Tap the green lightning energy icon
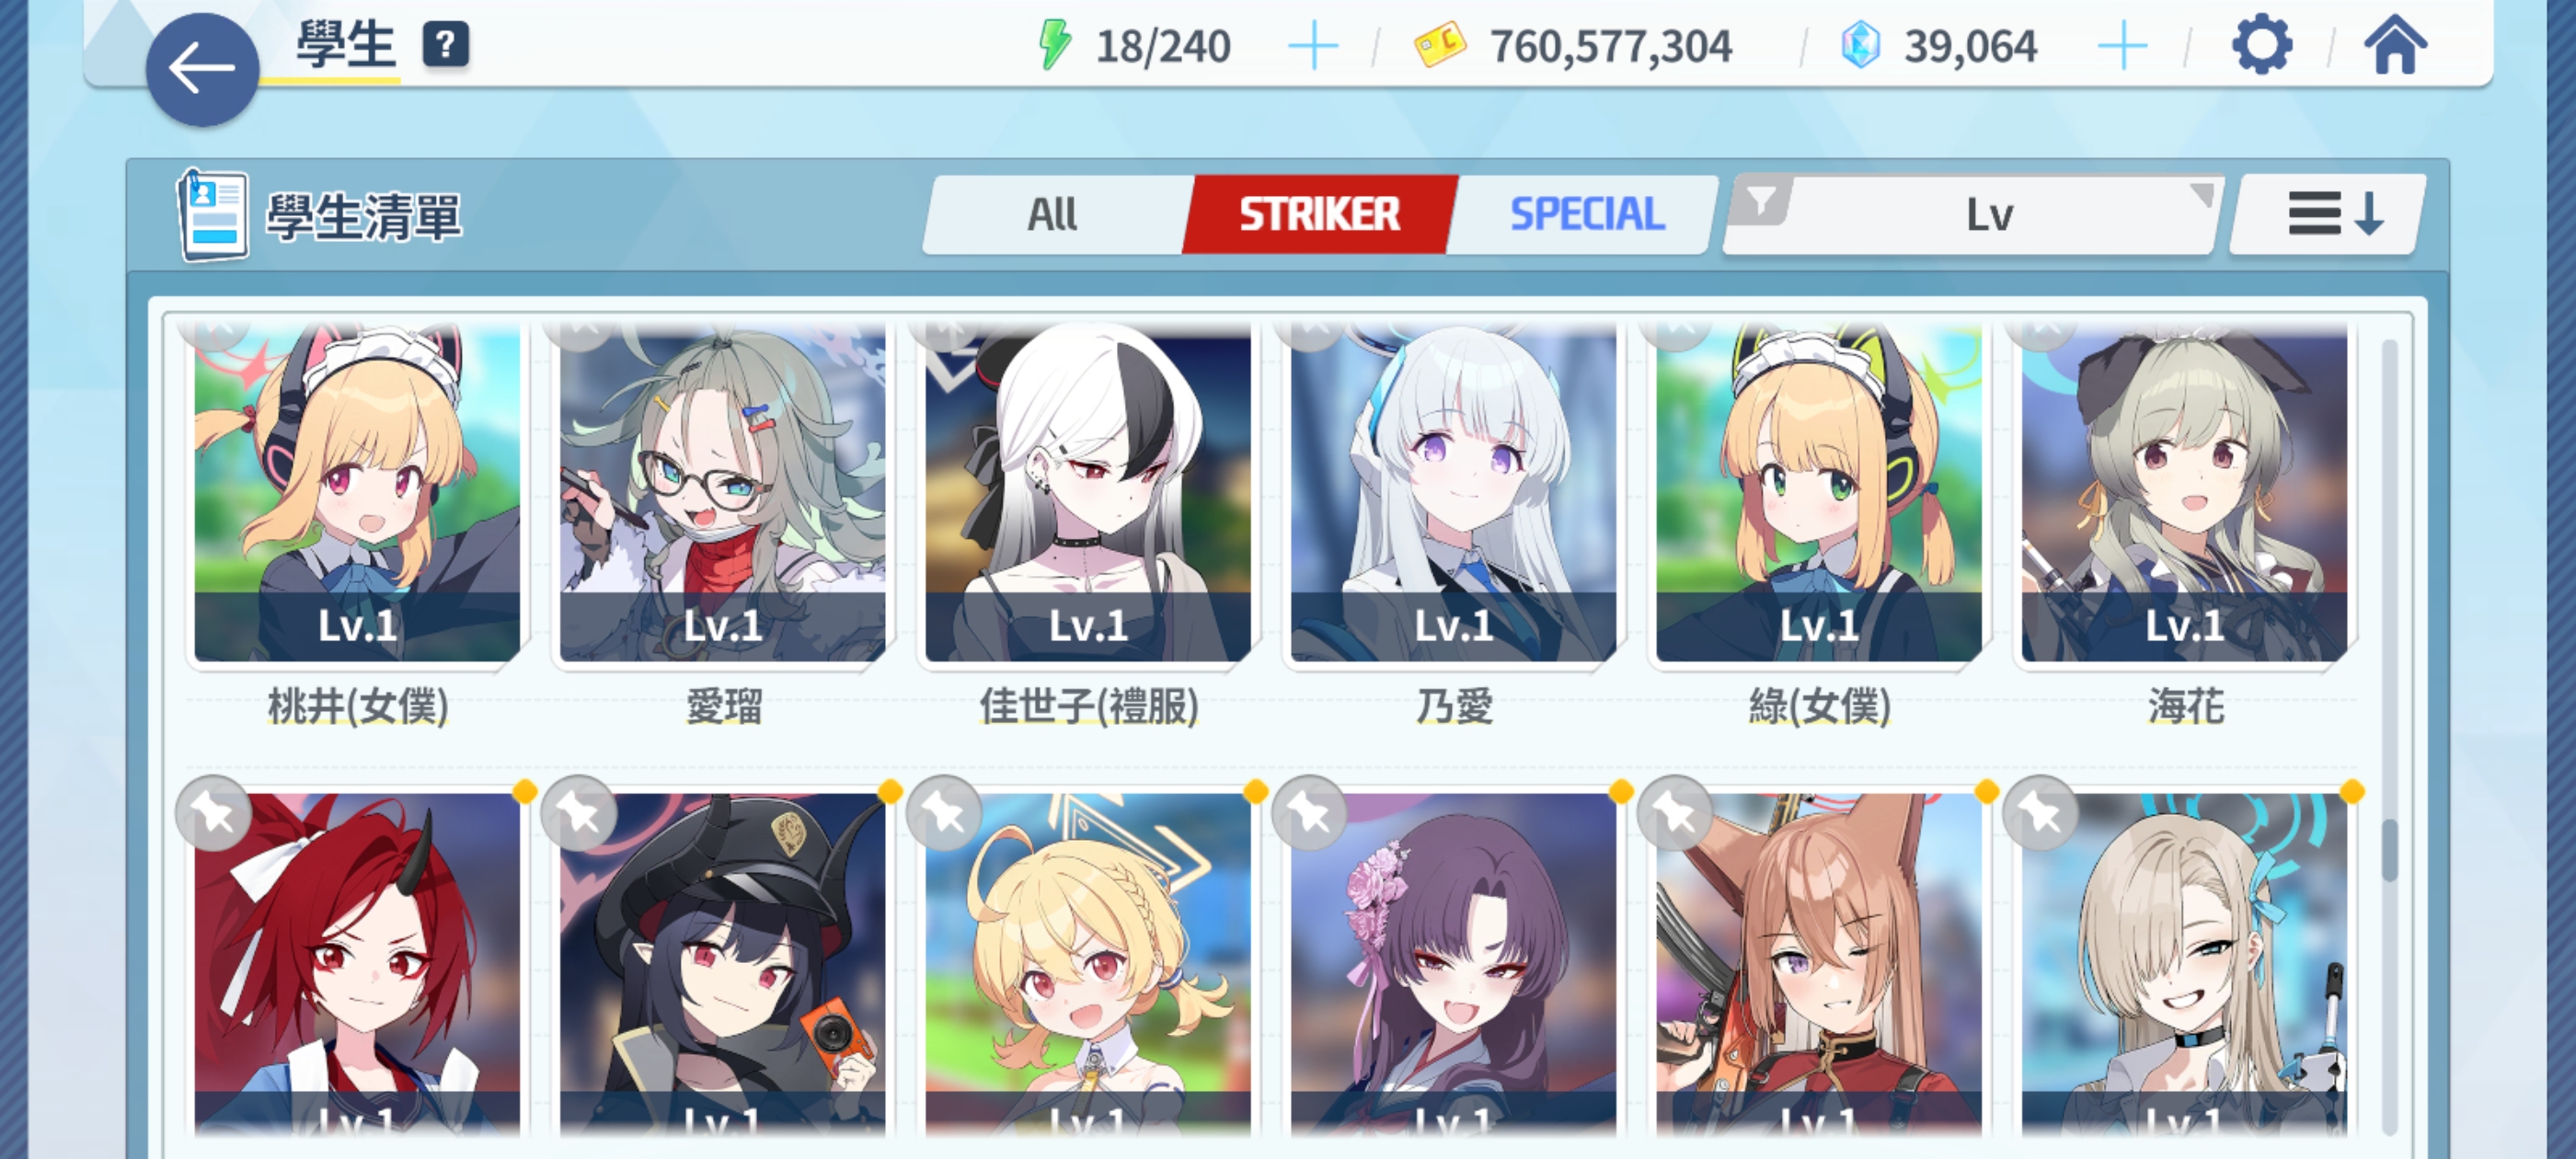The image size is (2576, 1159). pyautogui.click(x=1055, y=45)
